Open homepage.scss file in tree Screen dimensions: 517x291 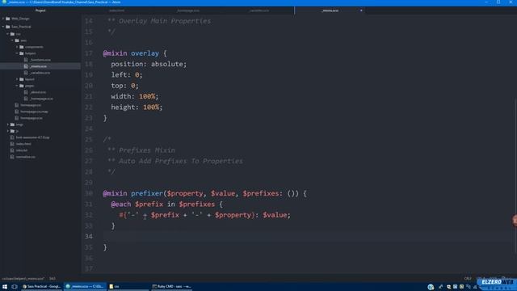point(32,118)
